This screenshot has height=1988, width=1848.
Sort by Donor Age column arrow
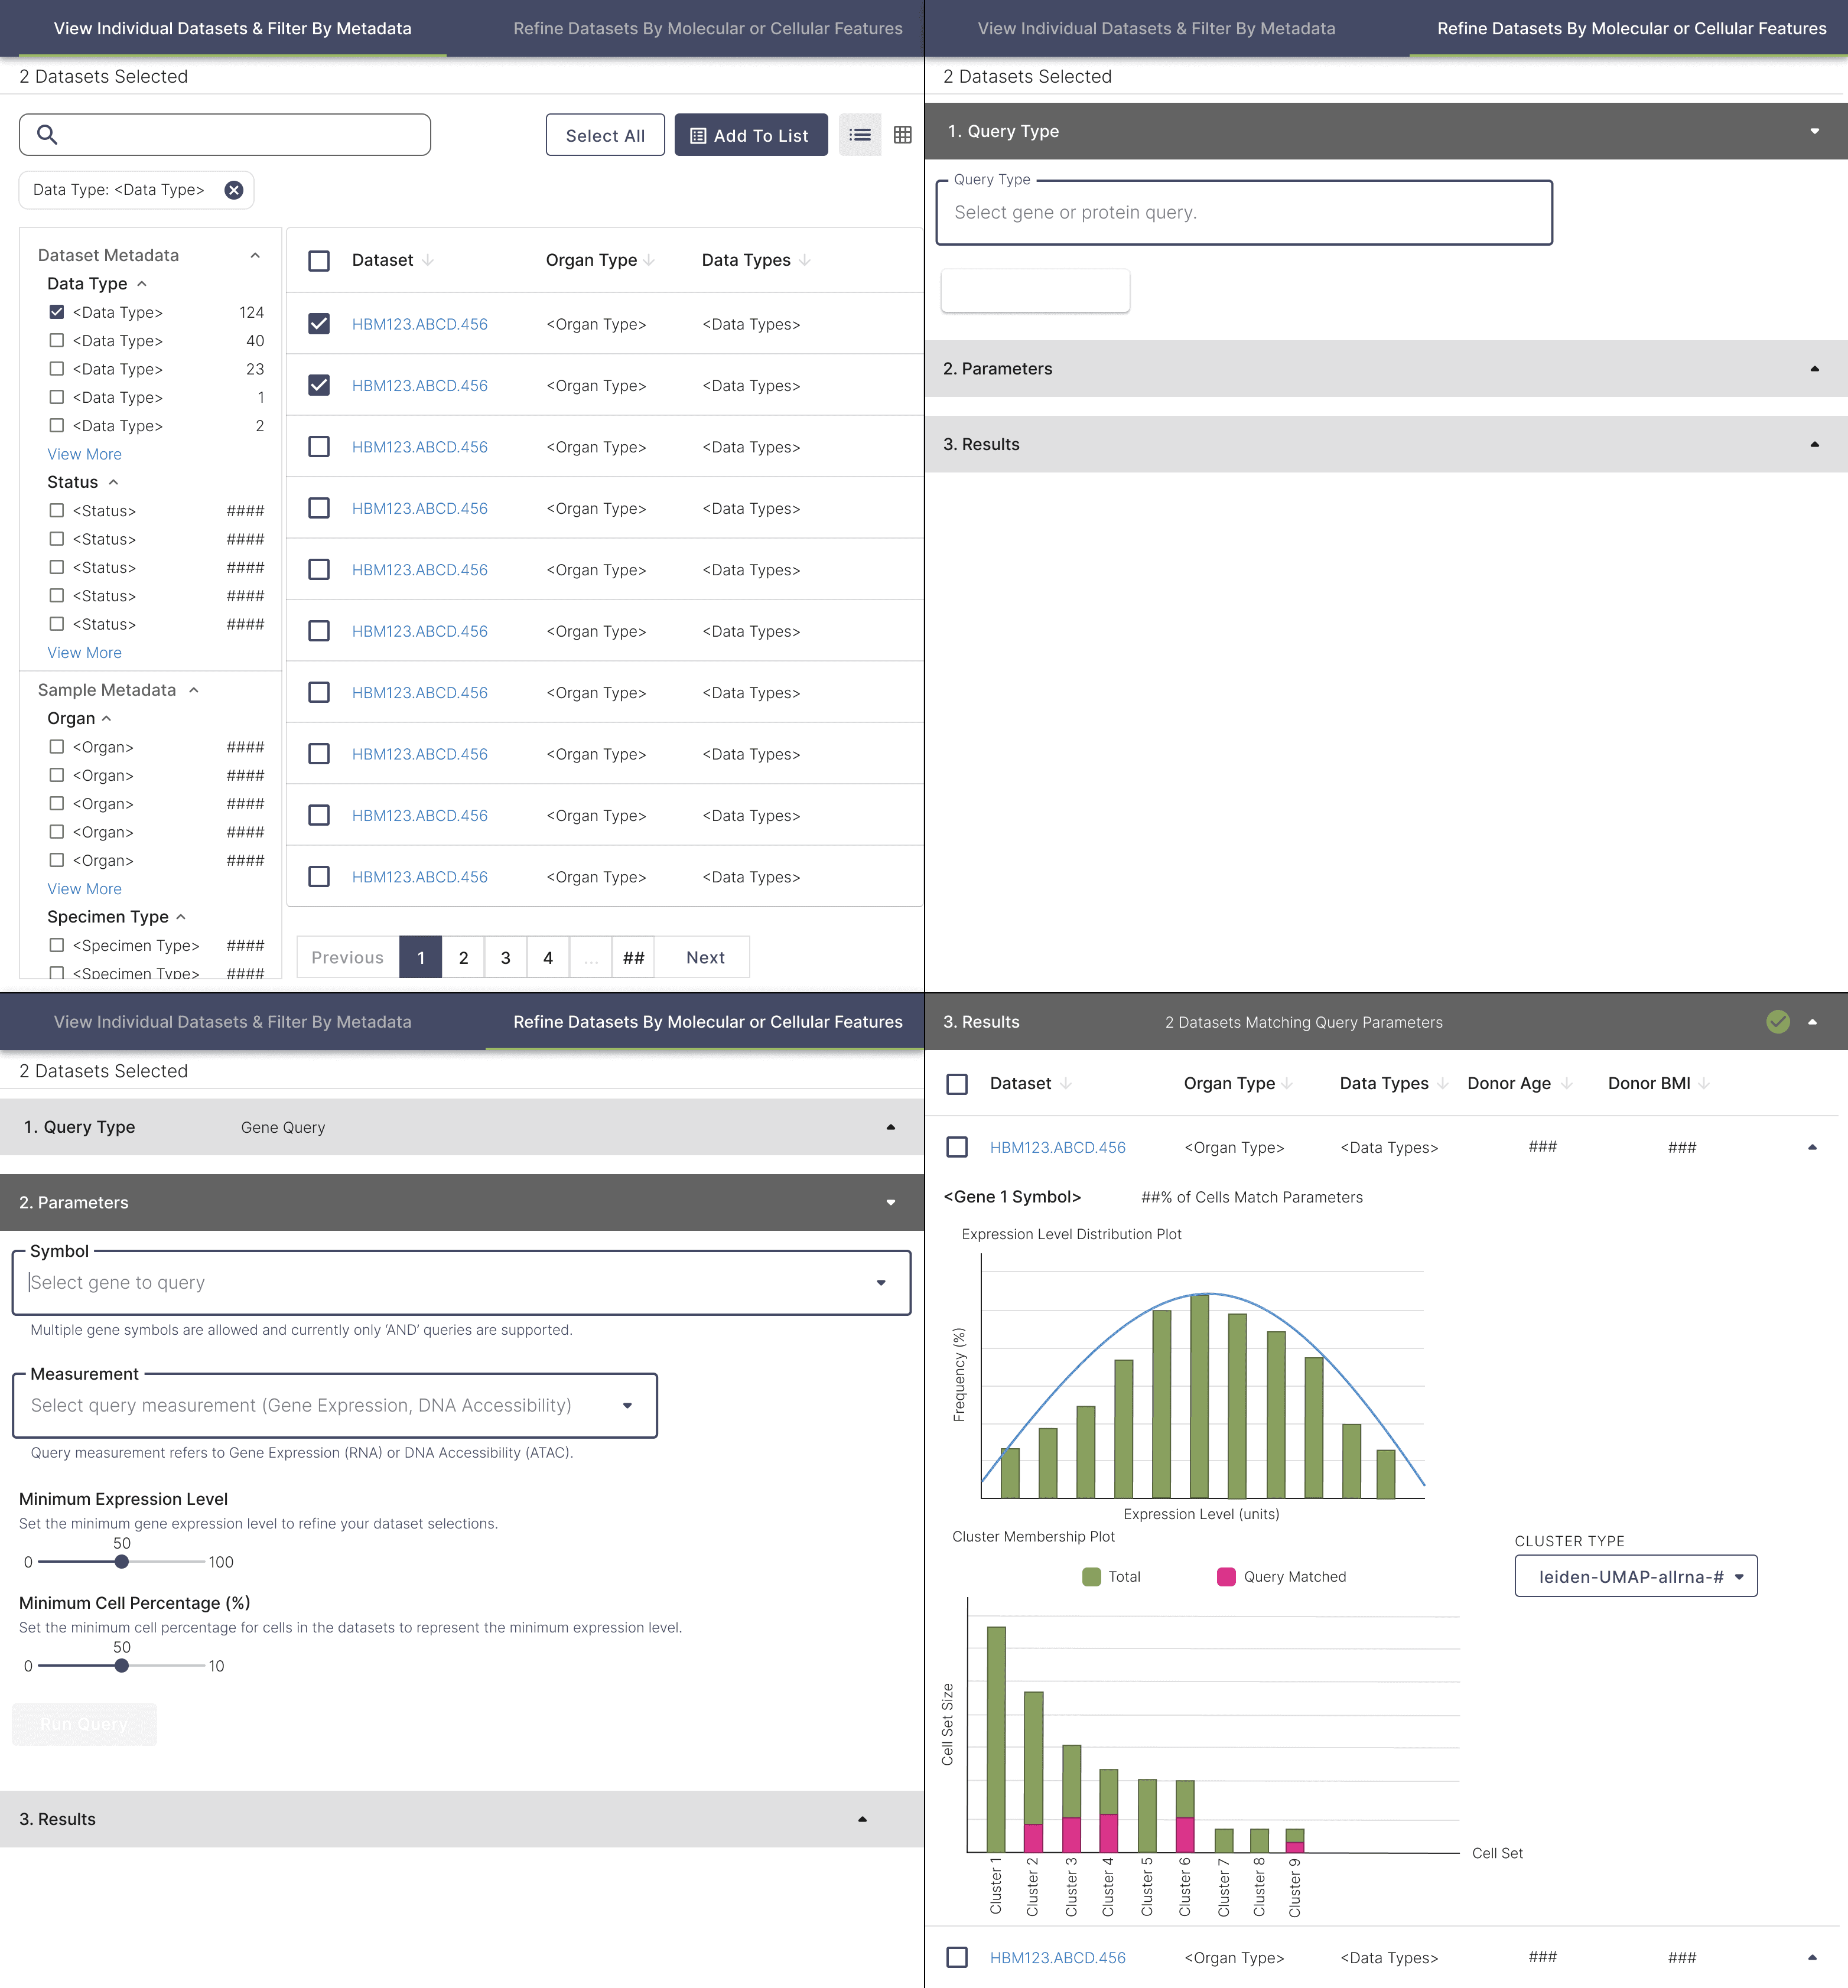(x=1566, y=1083)
